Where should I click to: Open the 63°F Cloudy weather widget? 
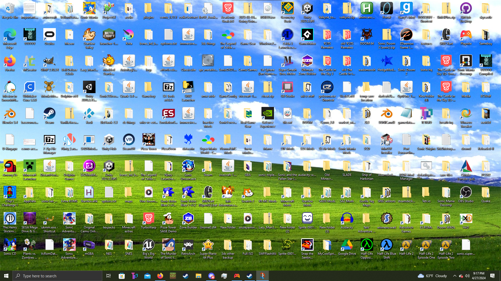[x=432, y=276]
